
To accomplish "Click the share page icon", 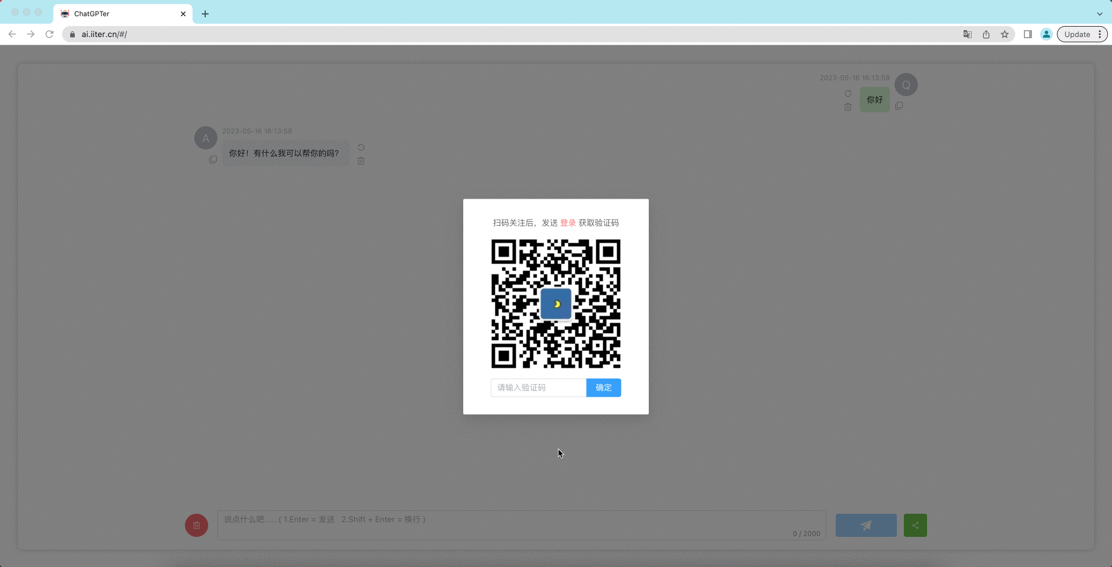I will 986,34.
